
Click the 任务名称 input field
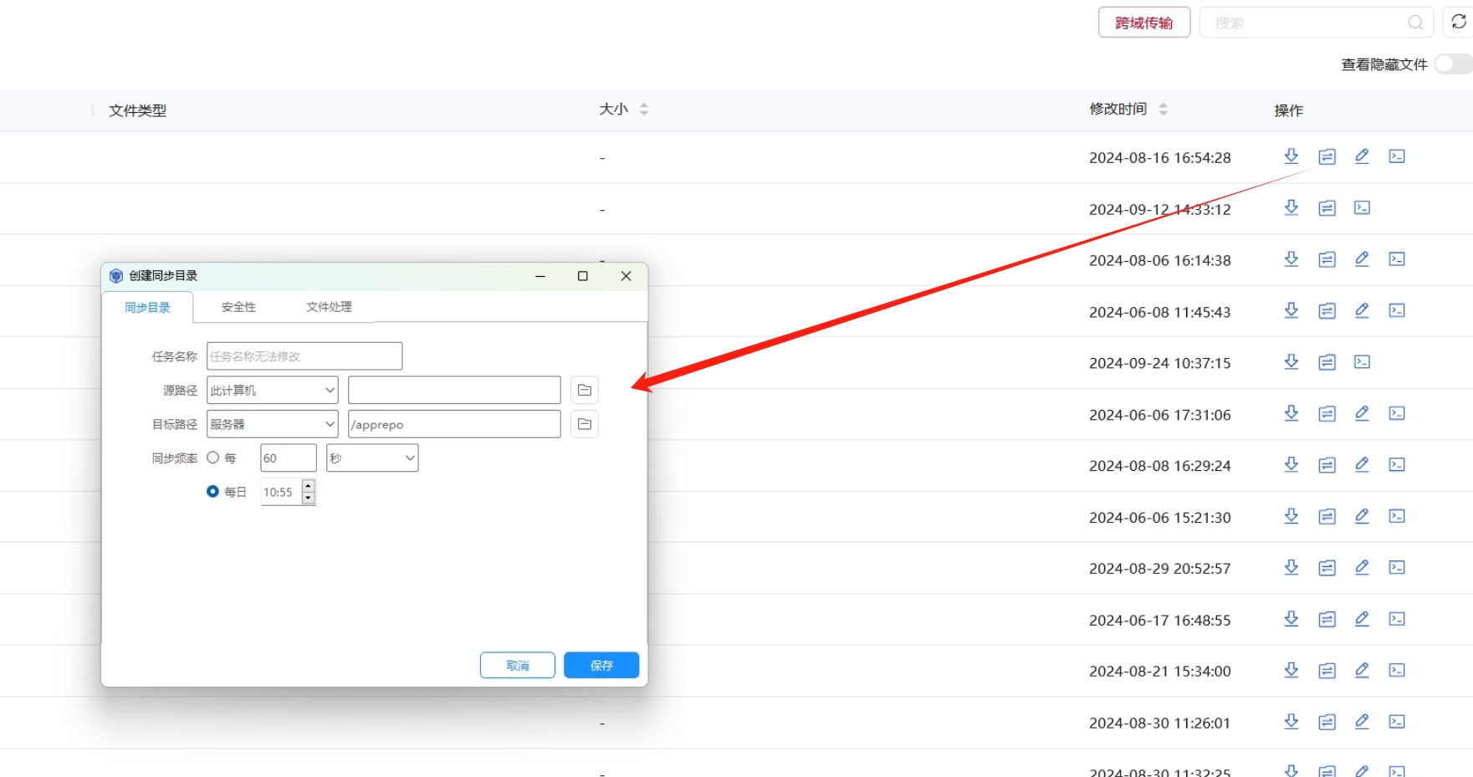[304, 356]
